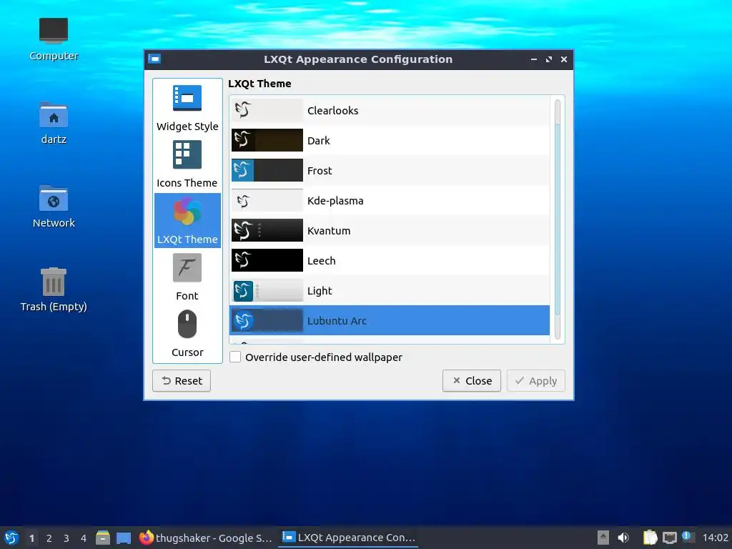Enable Override user-defined wallpaper checkbox
The width and height of the screenshot is (732, 549).
[x=235, y=357]
